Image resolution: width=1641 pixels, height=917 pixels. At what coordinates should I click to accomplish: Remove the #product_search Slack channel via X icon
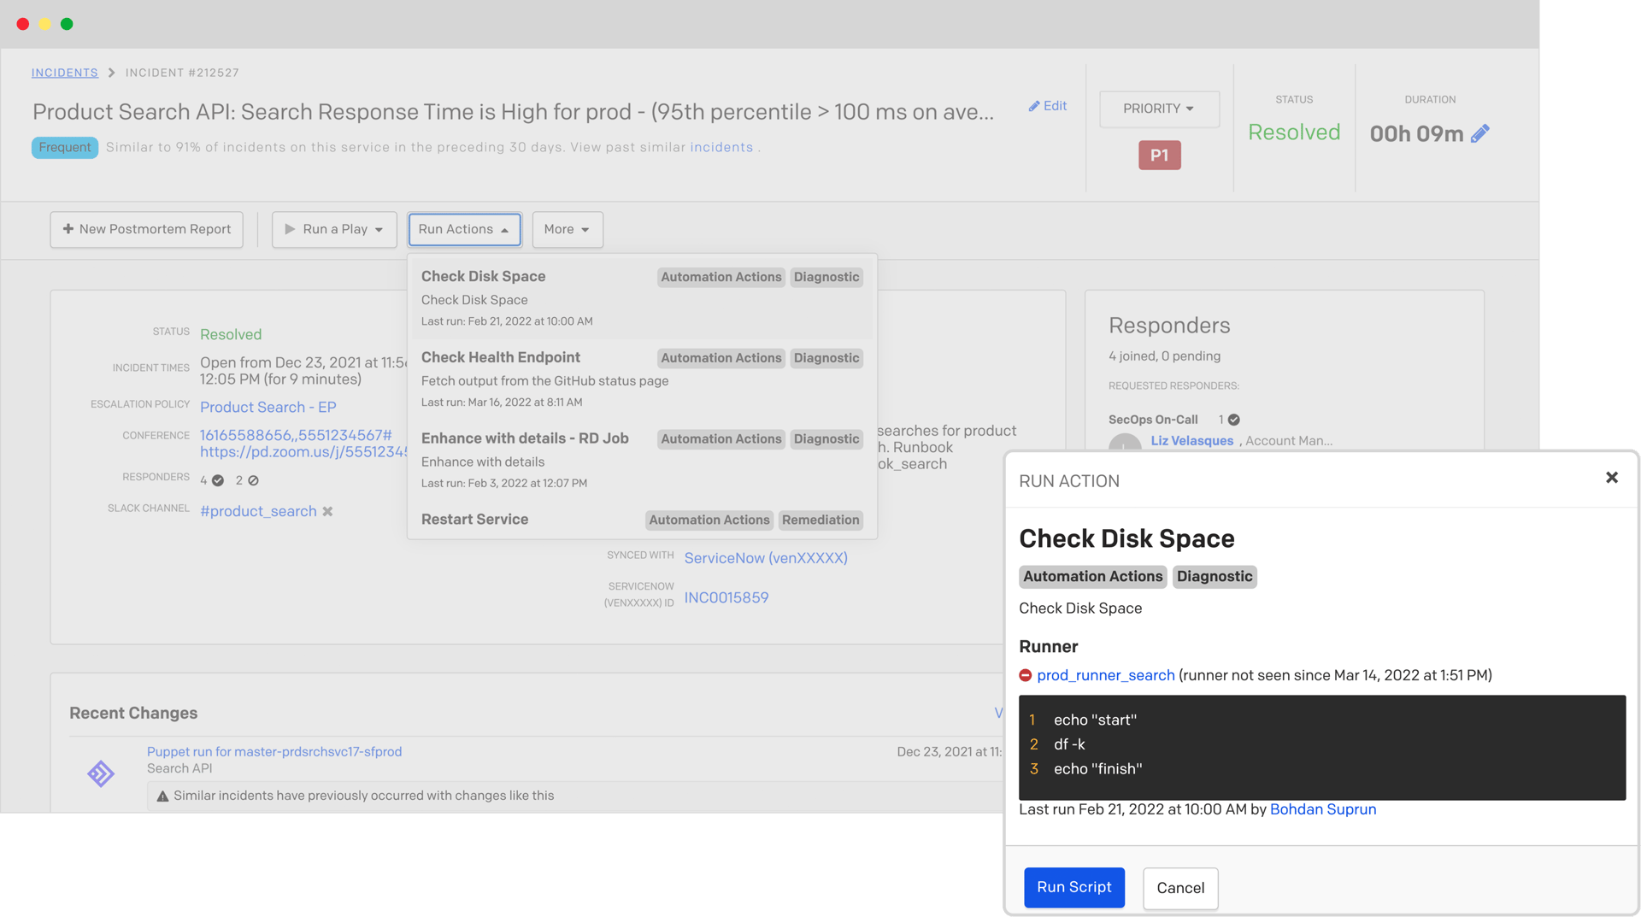327,511
